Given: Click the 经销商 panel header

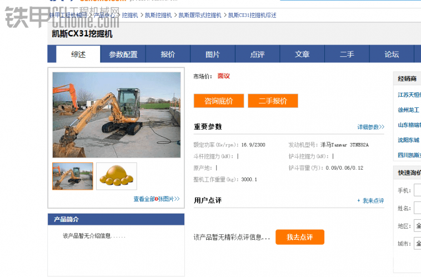Looking at the screenshot, I should [407, 78].
